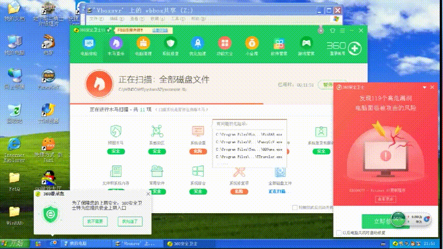Click the 常用软件 scan item icon
Image resolution: width=443 pixels, height=249 pixels.
[x=157, y=171]
